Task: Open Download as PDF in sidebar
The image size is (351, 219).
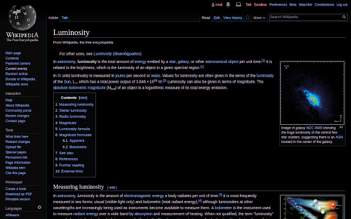Action: (19, 194)
